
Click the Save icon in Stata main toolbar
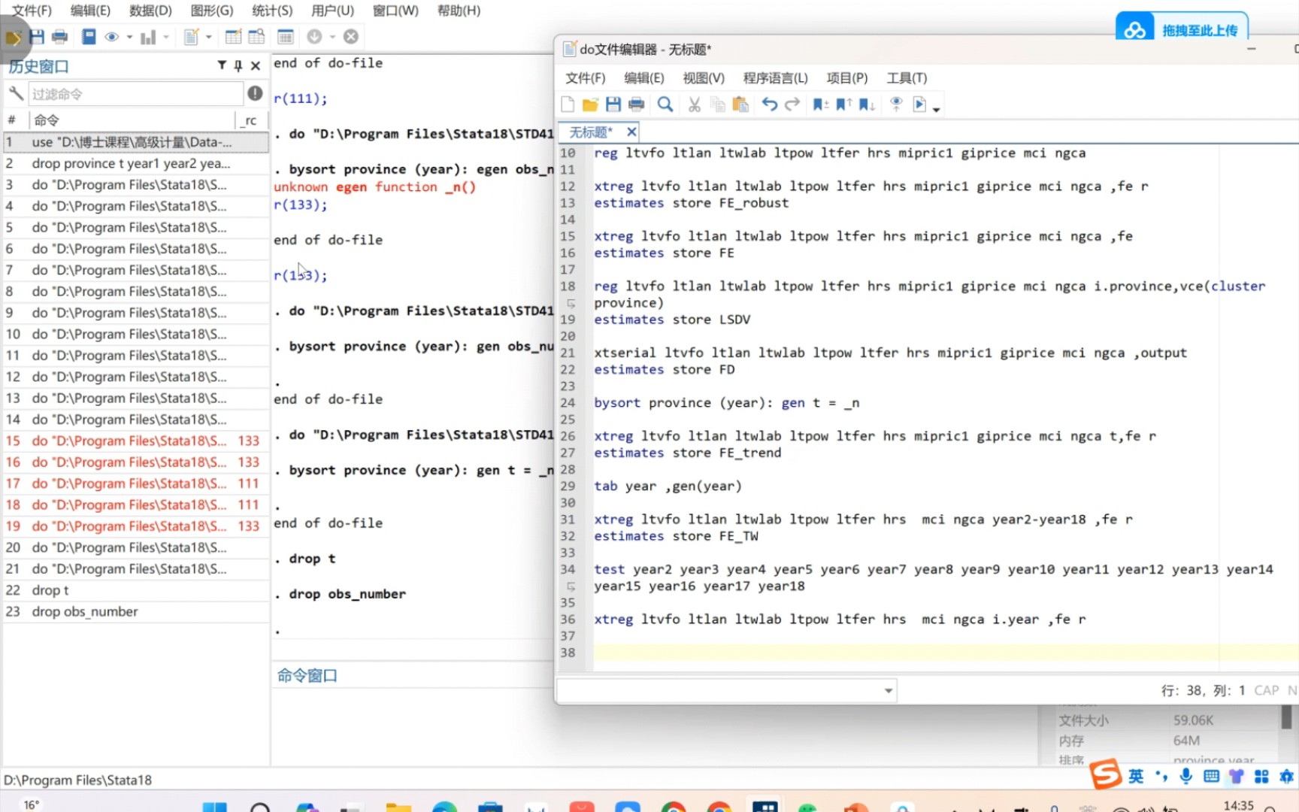coord(36,36)
